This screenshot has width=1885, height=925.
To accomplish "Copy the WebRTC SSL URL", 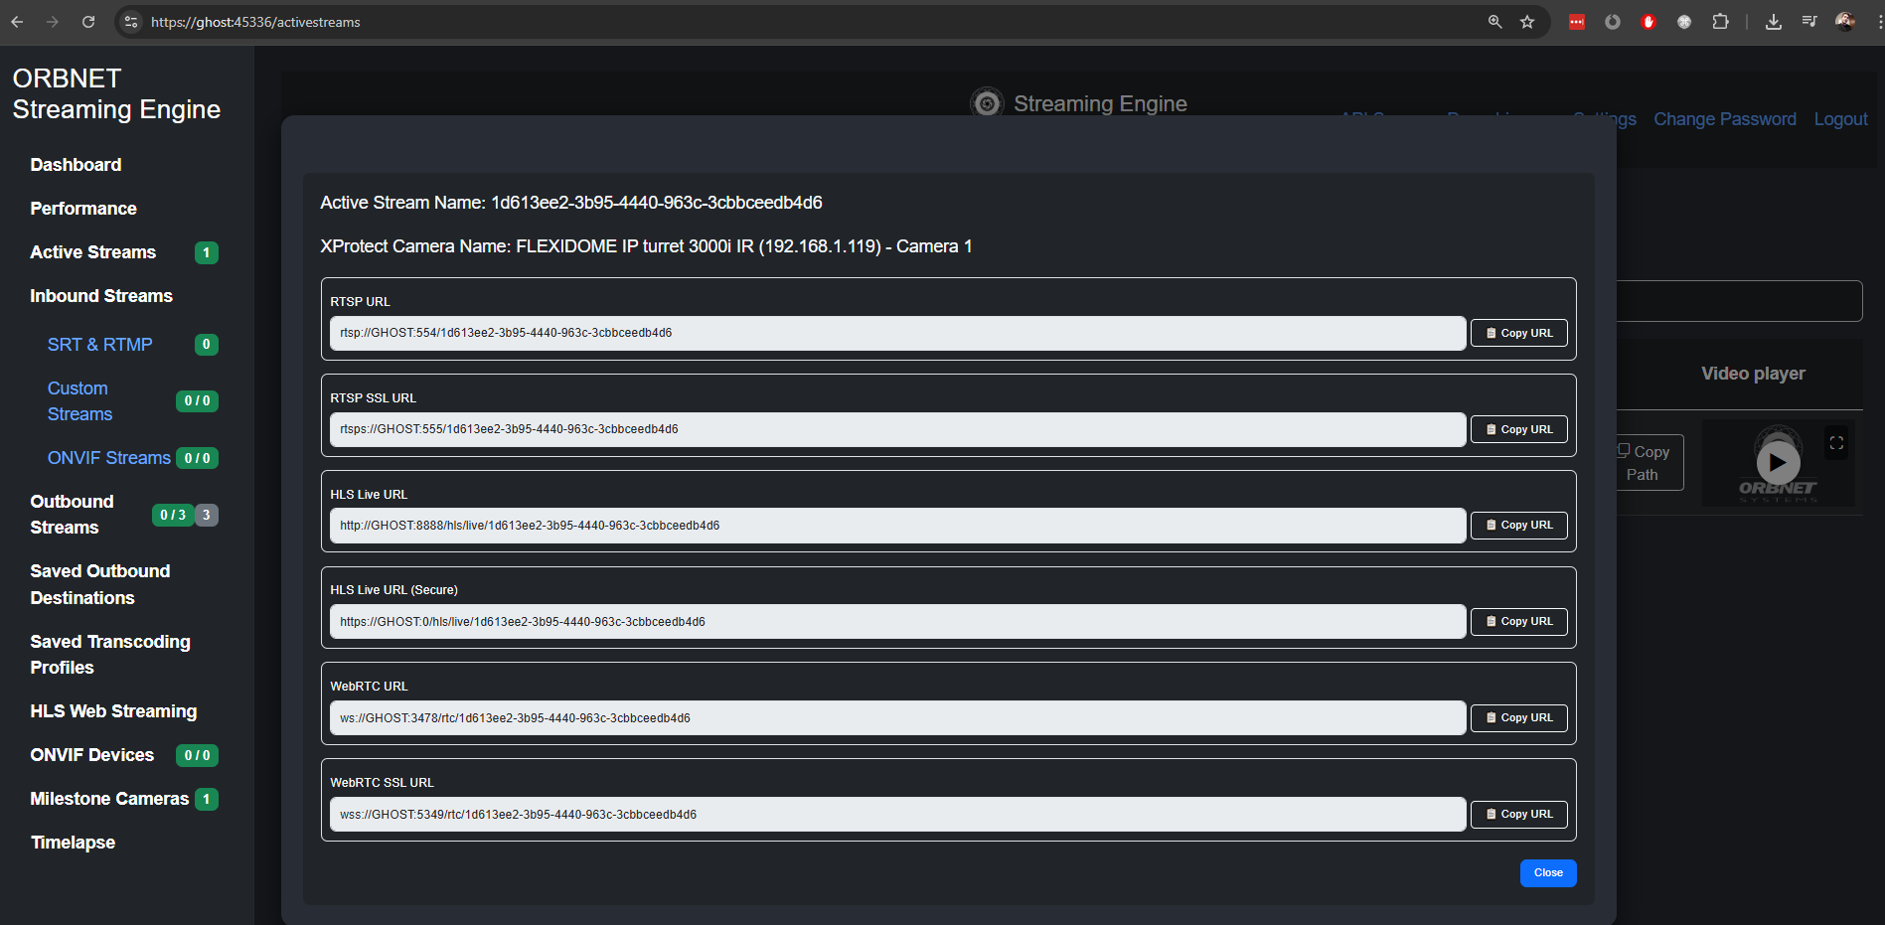I will tap(1518, 814).
